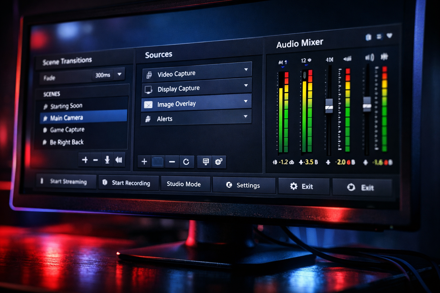Click the down-arrow icon in Scenes toolbar
This screenshot has width=440, height=293.
pyautogui.click(x=107, y=160)
